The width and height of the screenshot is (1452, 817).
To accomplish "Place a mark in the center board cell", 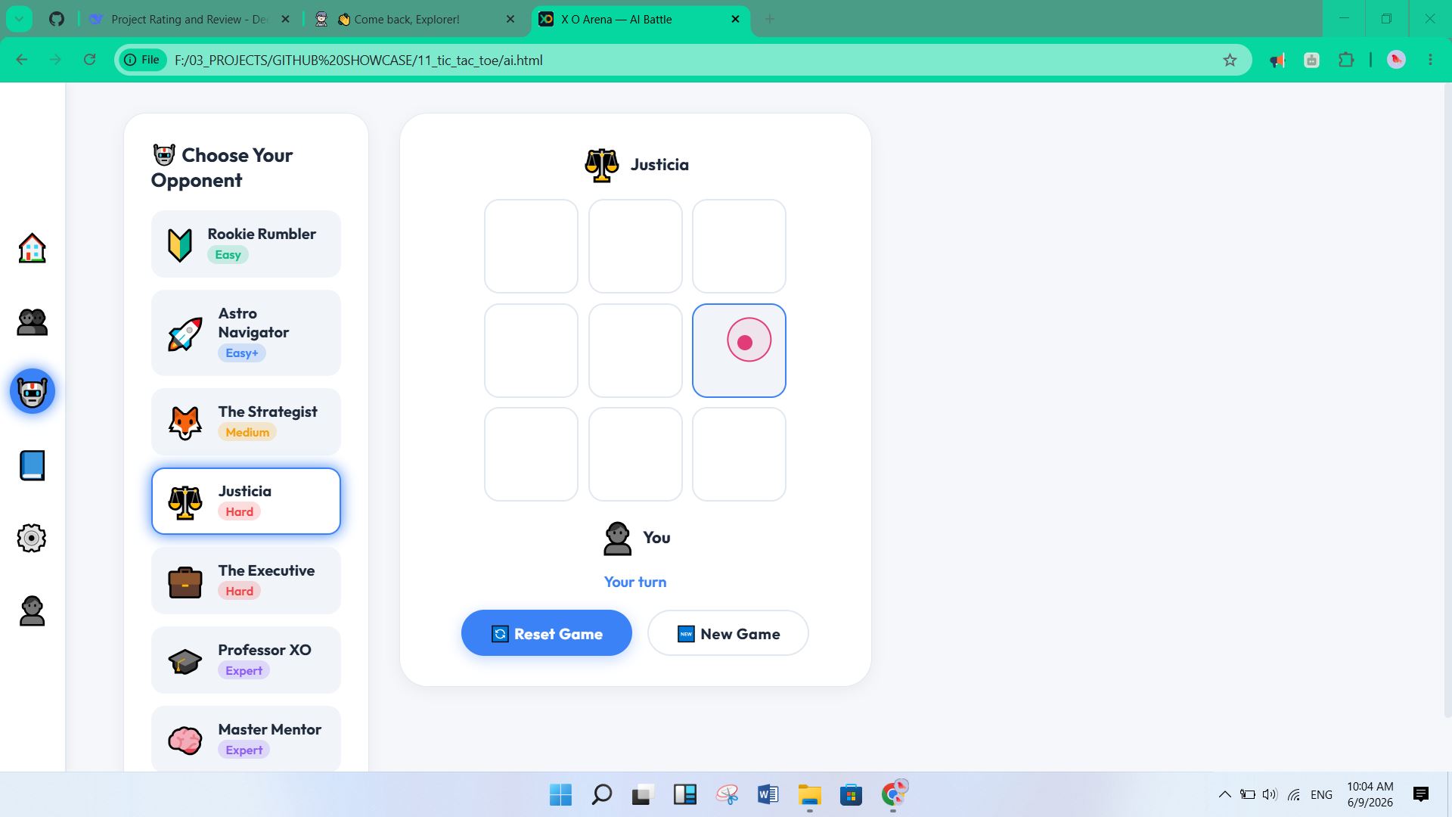I will tap(635, 350).
